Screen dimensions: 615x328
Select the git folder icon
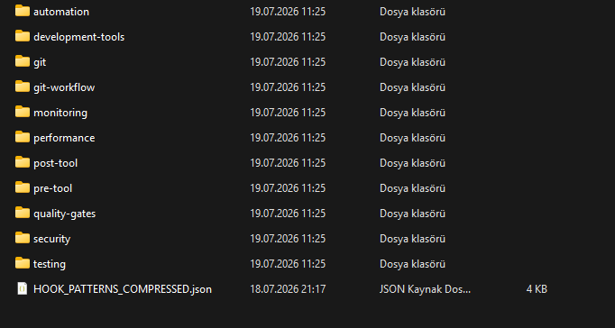tap(23, 61)
